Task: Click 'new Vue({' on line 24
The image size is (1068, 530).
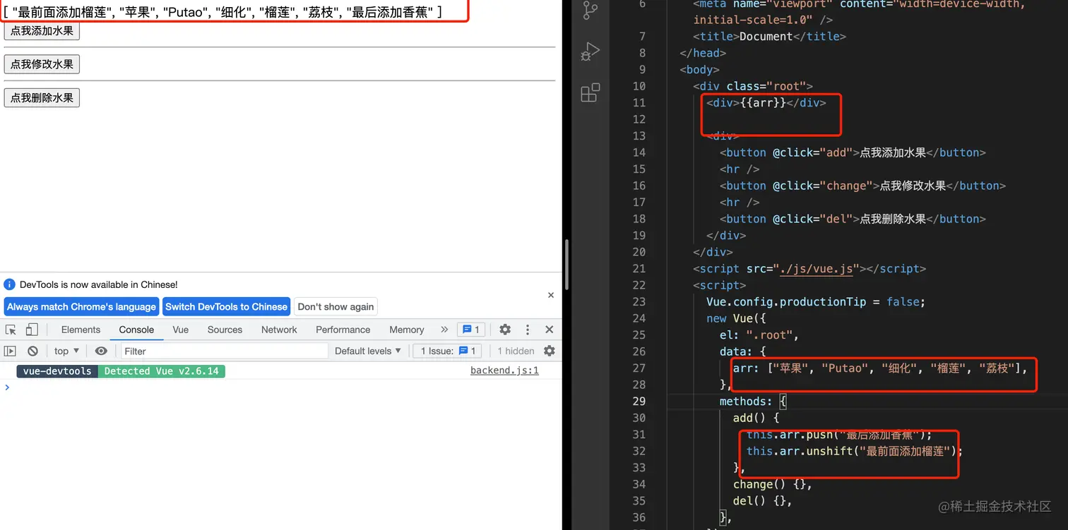Action: (737, 318)
